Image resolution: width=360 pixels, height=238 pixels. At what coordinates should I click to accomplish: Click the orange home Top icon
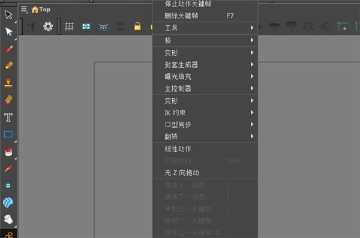(35, 10)
